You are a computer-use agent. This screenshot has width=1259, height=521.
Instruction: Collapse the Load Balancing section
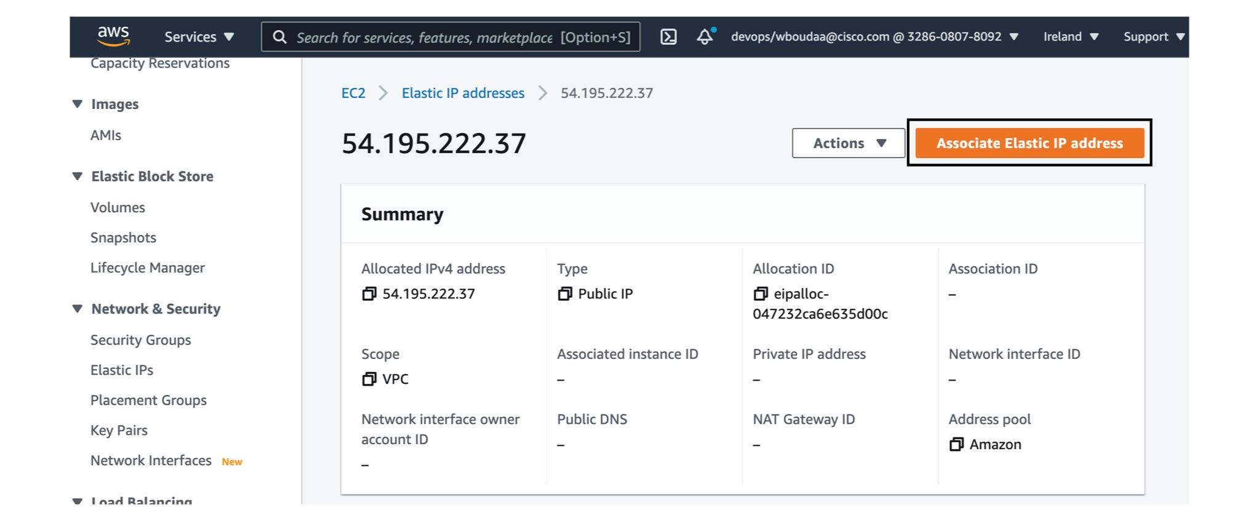pyautogui.click(x=78, y=501)
